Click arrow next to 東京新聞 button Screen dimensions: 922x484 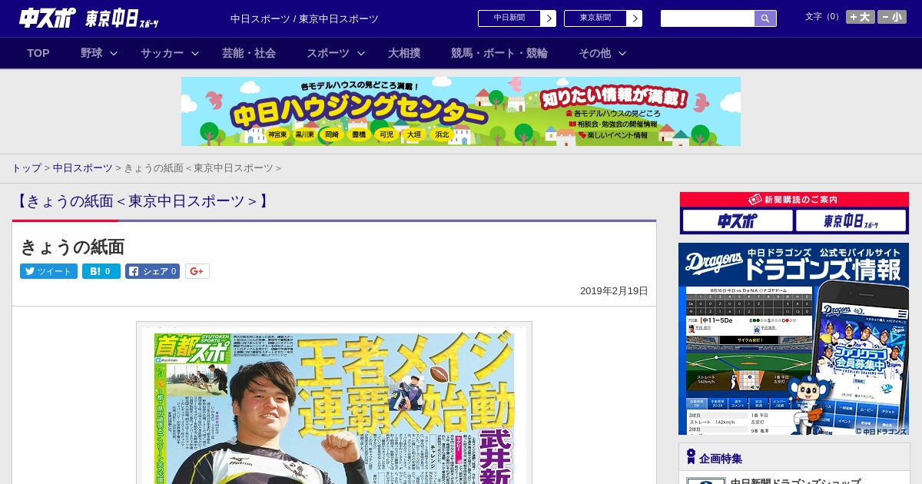(x=635, y=18)
